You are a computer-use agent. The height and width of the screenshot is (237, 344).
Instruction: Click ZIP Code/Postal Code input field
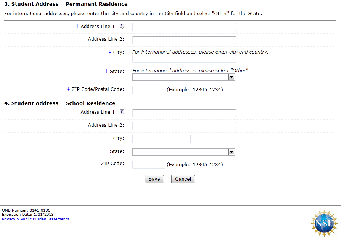click(148, 90)
